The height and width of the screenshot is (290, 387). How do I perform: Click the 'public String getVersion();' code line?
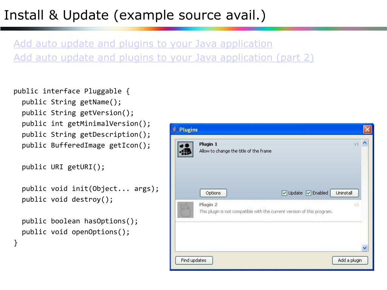point(78,113)
